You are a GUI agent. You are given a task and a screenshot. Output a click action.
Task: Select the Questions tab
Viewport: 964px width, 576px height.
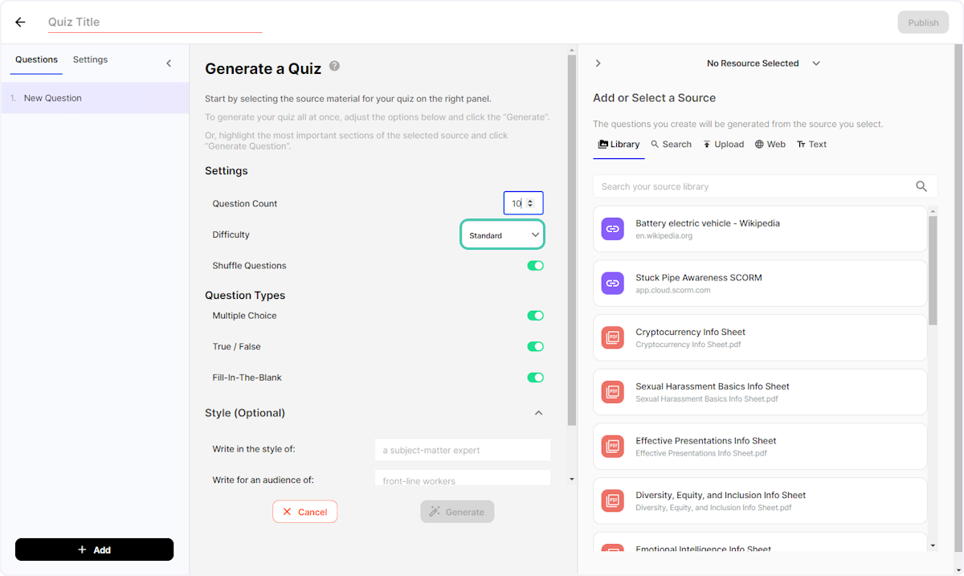(35, 59)
